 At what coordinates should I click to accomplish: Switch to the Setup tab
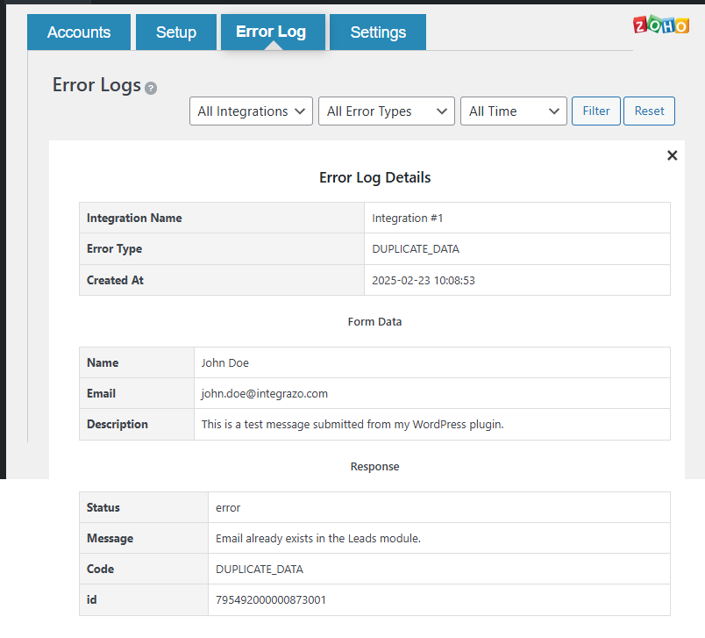coord(175,32)
